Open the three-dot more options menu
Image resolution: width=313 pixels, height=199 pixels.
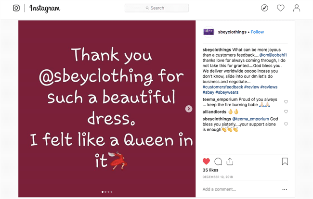pos(285,189)
